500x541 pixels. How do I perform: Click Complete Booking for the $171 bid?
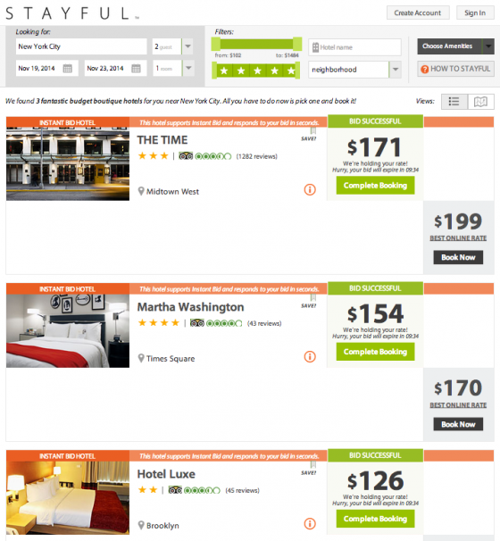375,186
